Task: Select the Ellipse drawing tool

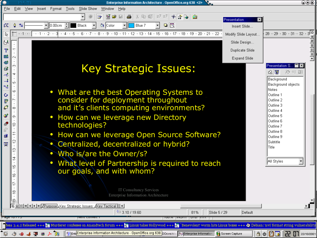Action: click(x=6, y=63)
